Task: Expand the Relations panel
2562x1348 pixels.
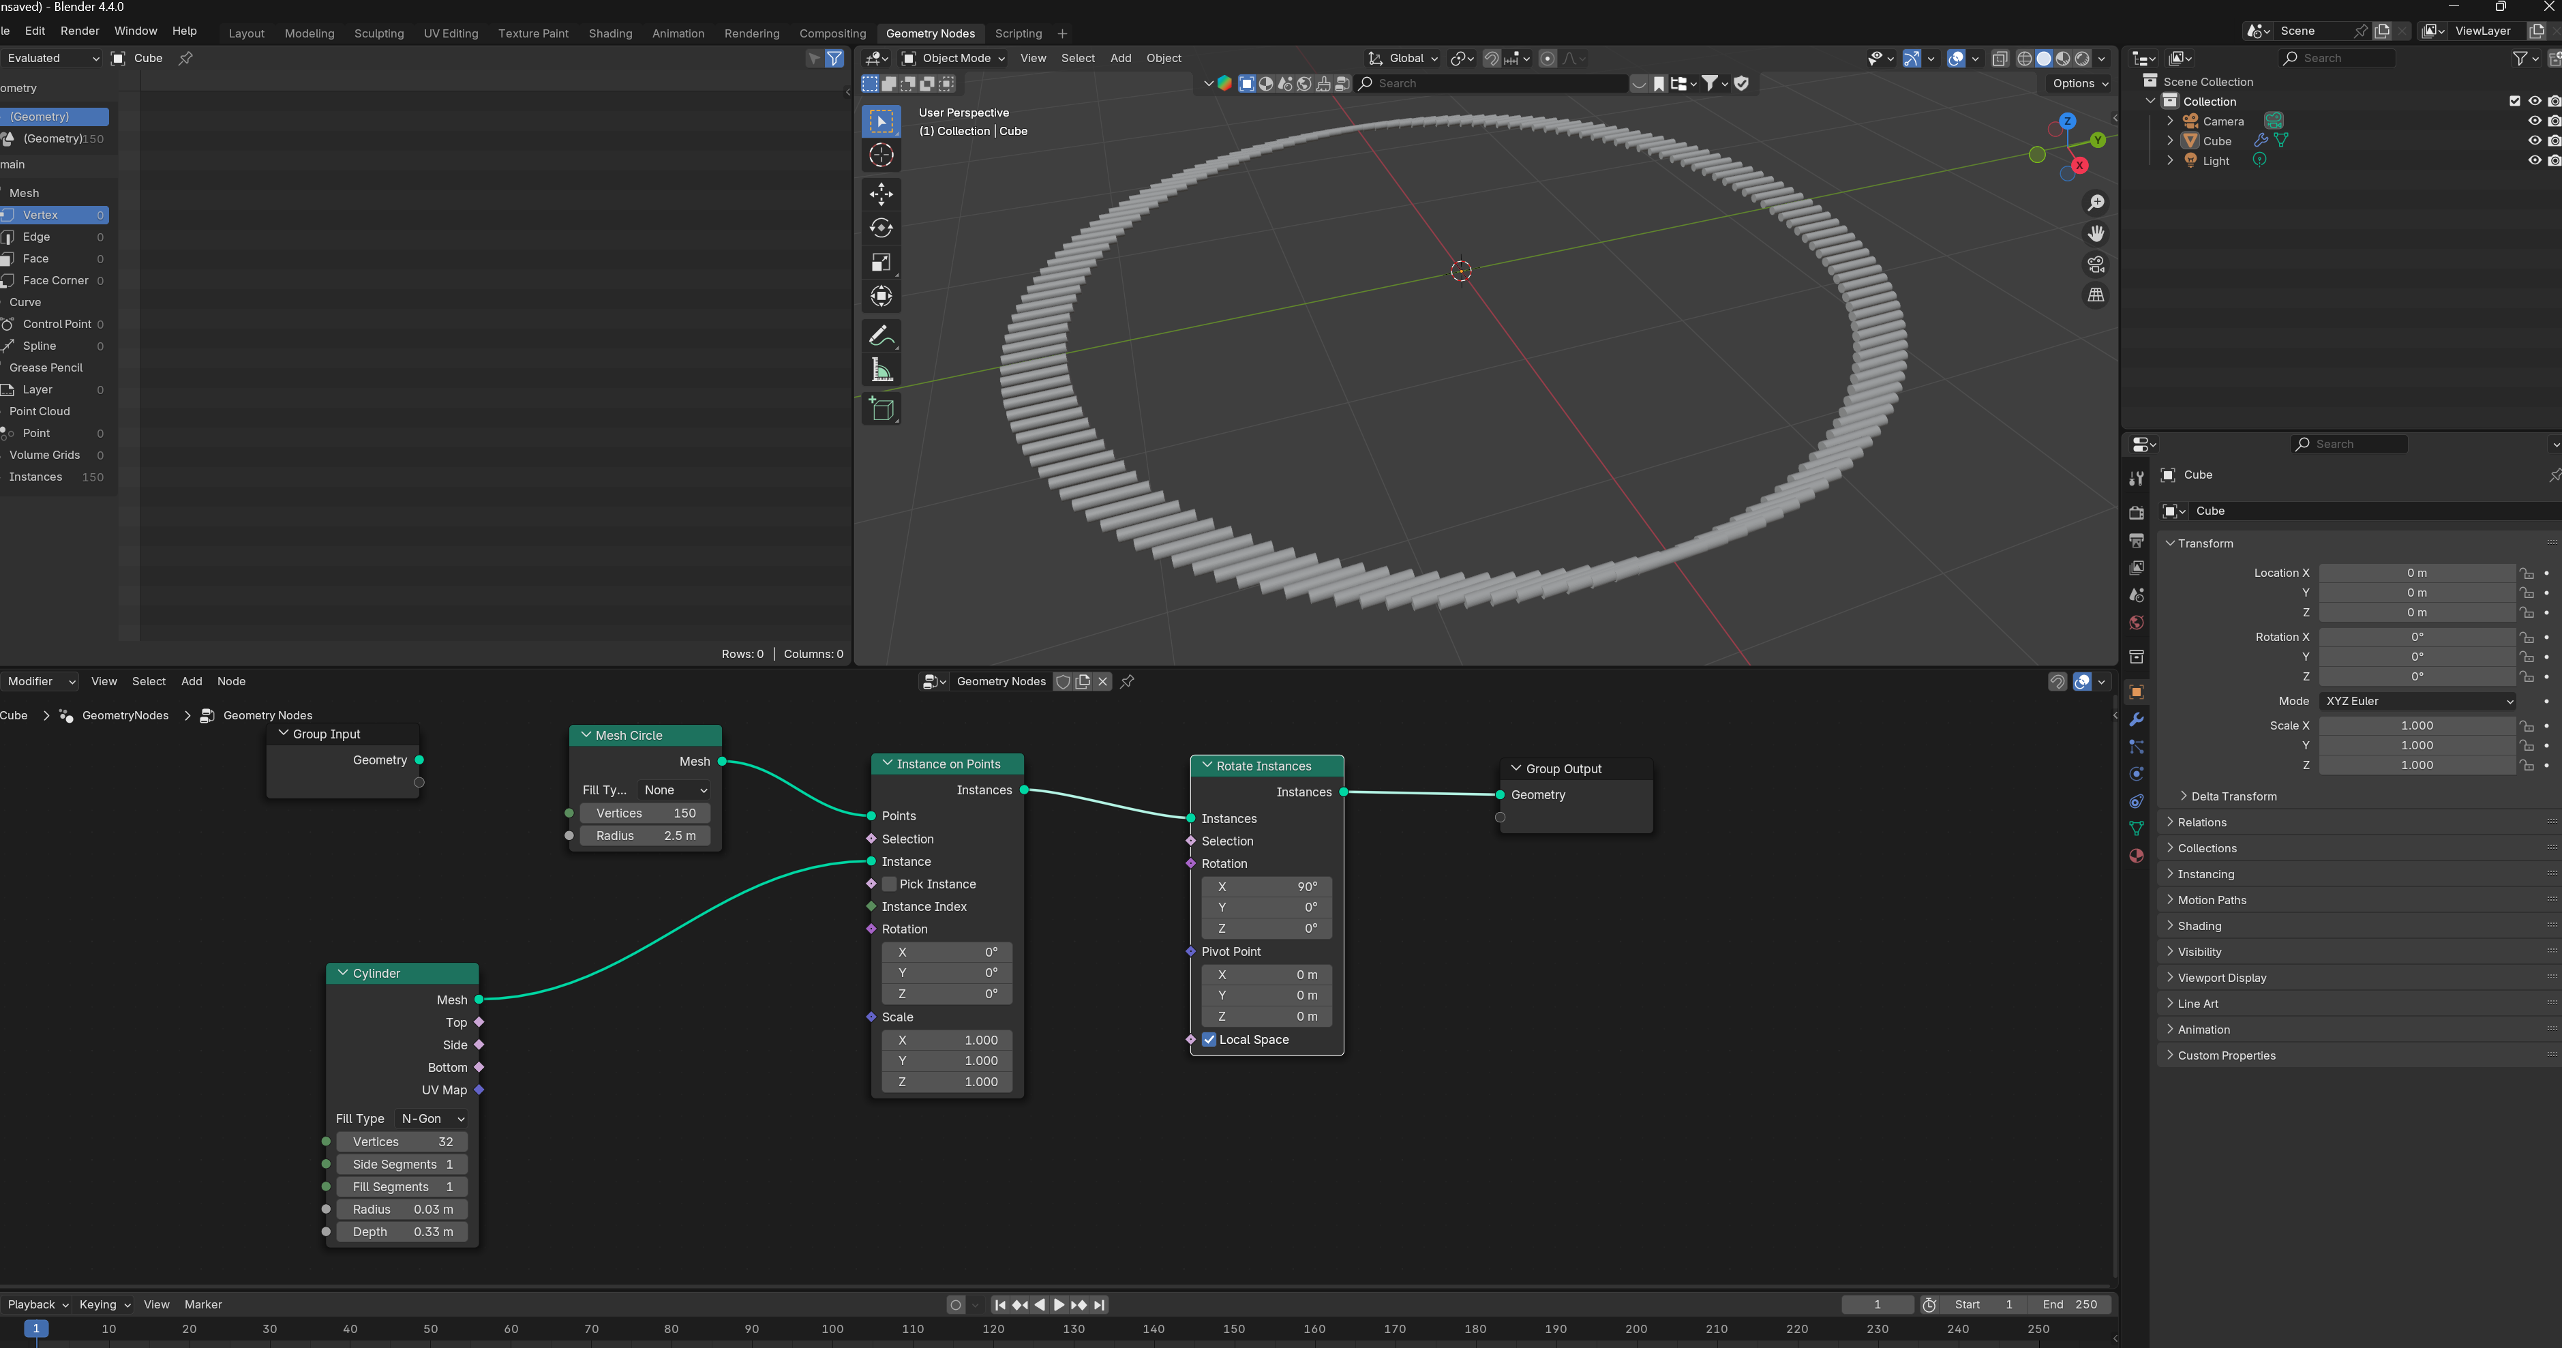Action: [x=2201, y=823]
